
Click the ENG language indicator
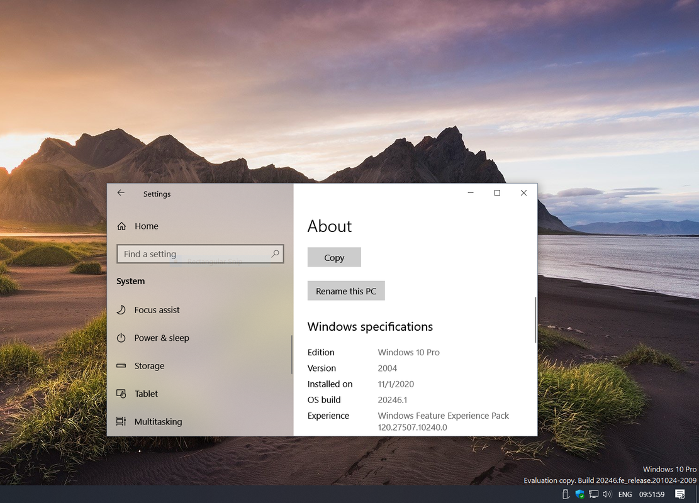click(625, 495)
